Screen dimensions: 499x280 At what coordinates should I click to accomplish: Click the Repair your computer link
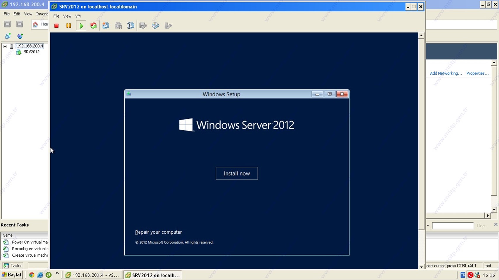point(158,232)
